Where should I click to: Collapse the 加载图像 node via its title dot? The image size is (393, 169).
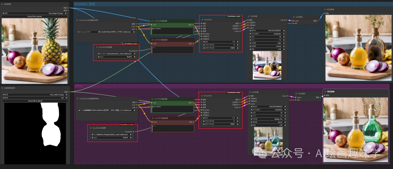[3, 4]
